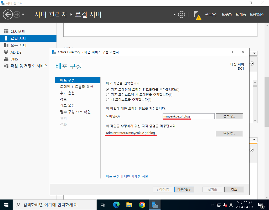Open the navigation history dropdown arrow

coord(23,14)
